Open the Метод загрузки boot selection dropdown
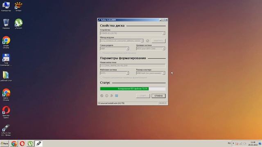 click(x=122, y=41)
